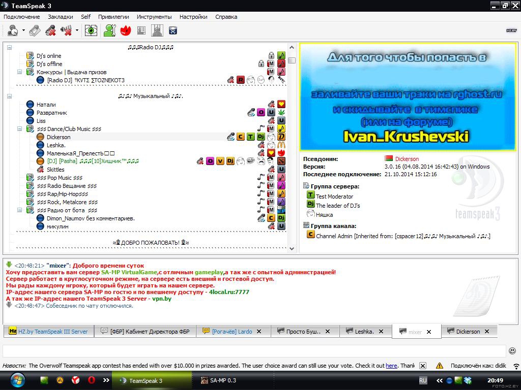The image size is (521, 390).
Task: Select the Dj's offline channel
Action: pyautogui.click(x=49, y=64)
